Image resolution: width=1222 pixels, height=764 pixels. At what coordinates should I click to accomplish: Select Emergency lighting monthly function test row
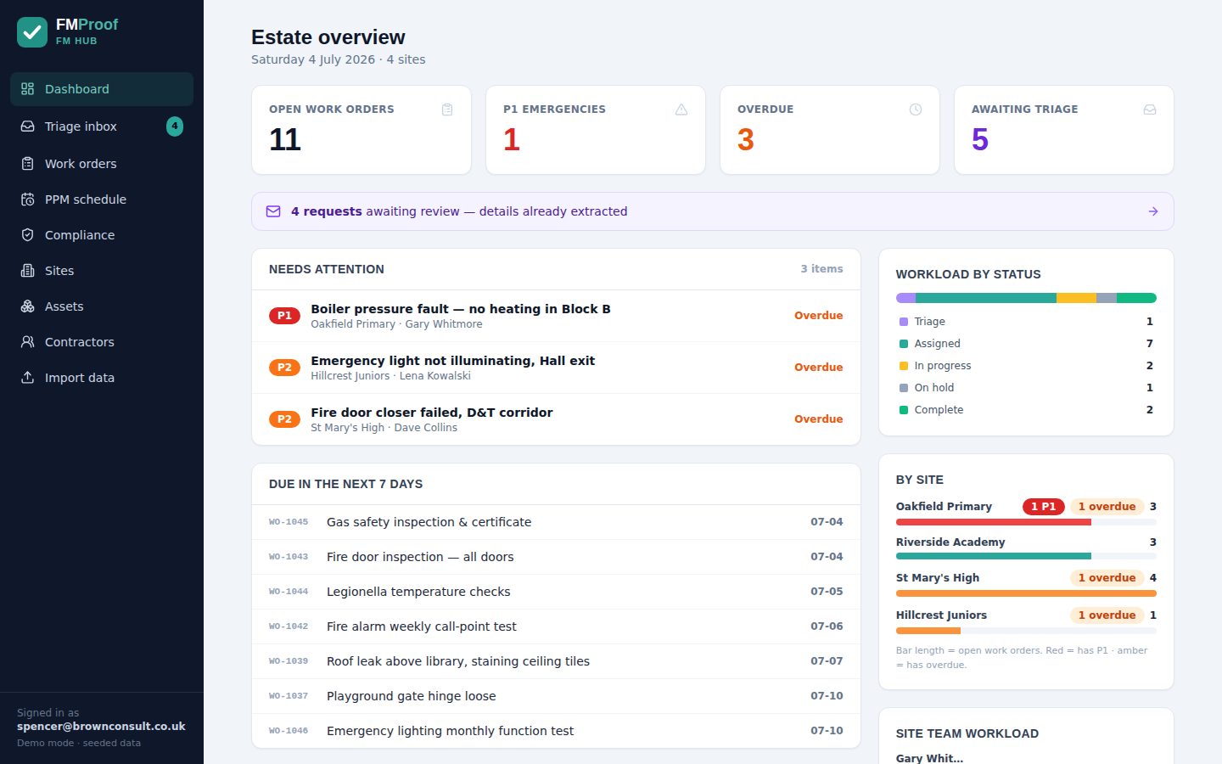556,731
